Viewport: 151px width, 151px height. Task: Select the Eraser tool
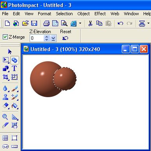(x=6, y=106)
